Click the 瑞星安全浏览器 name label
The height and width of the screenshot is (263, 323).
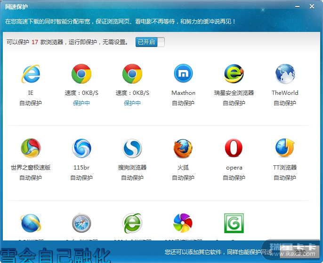point(234,93)
